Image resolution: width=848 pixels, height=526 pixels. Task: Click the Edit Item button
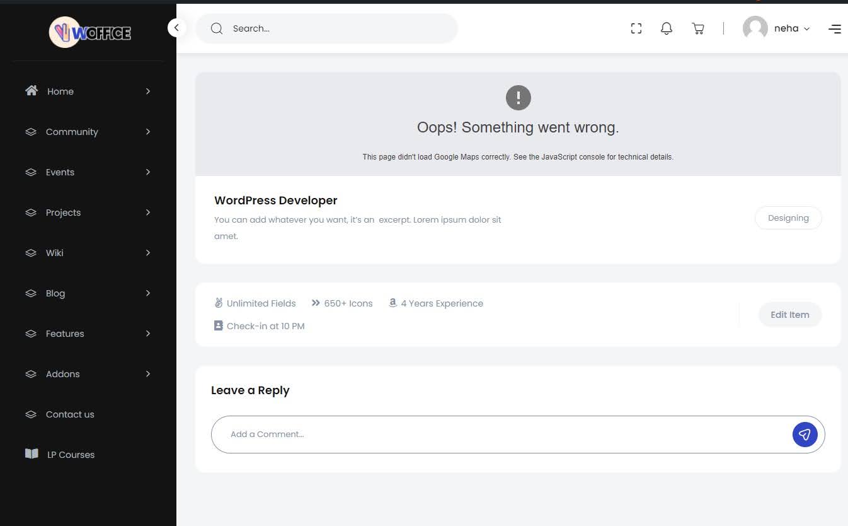click(x=789, y=315)
